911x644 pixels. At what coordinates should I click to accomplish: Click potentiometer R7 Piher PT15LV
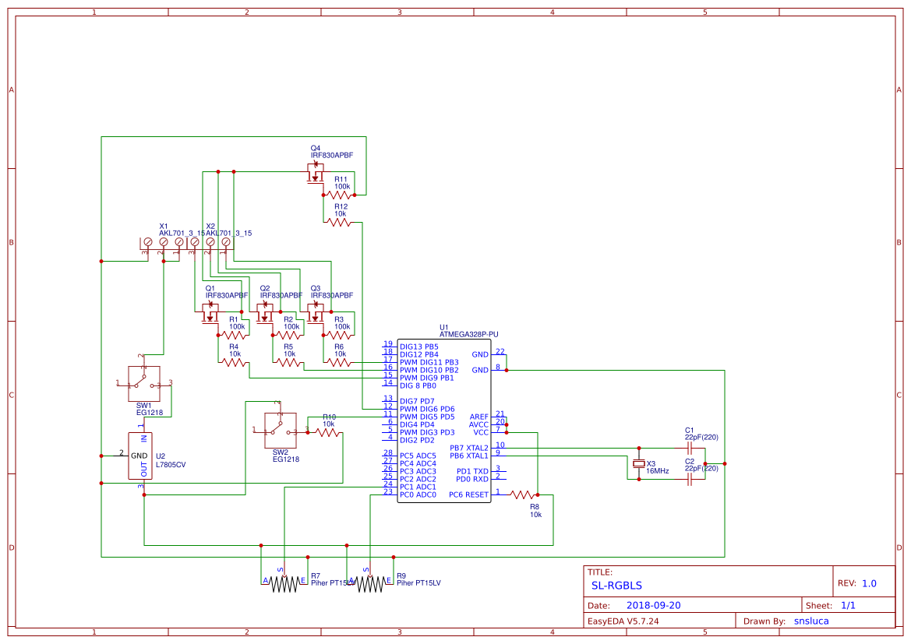tap(284, 584)
